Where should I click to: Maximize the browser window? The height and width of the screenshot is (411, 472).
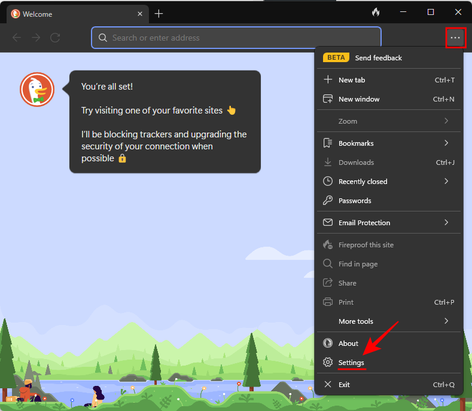pos(431,12)
